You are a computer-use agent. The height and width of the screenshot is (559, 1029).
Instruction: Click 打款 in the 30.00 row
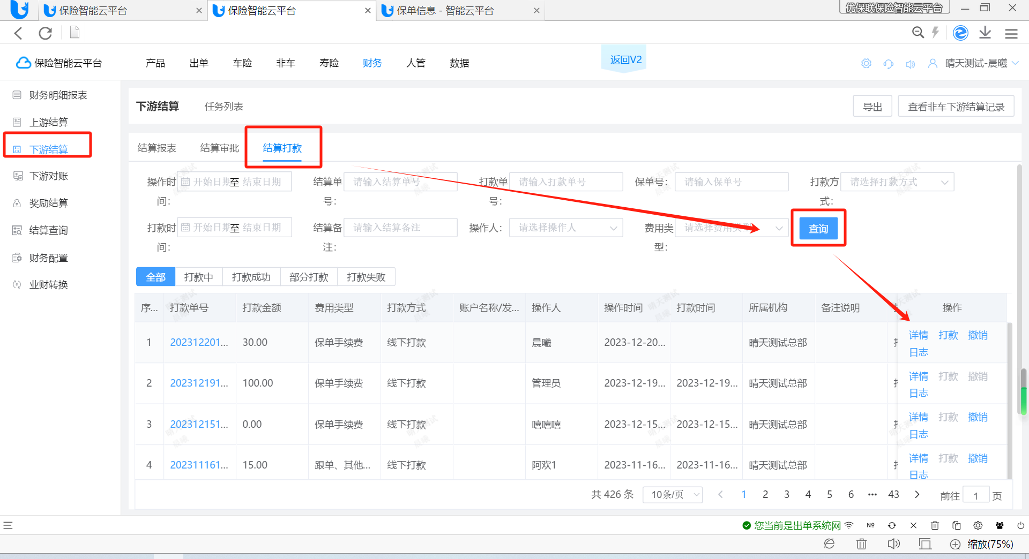[948, 335]
